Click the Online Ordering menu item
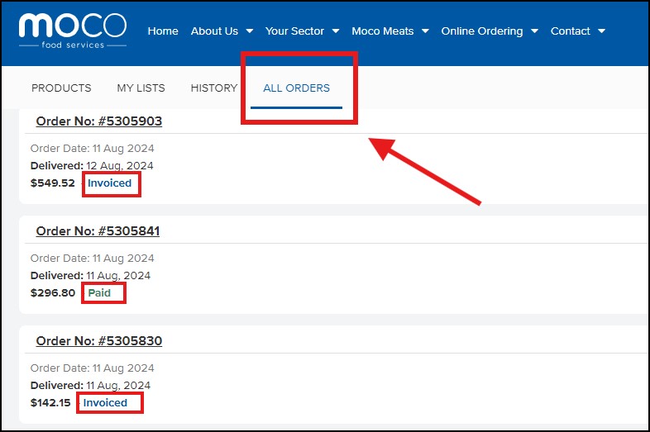The width and height of the screenshot is (650, 432). tap(481, 31)
